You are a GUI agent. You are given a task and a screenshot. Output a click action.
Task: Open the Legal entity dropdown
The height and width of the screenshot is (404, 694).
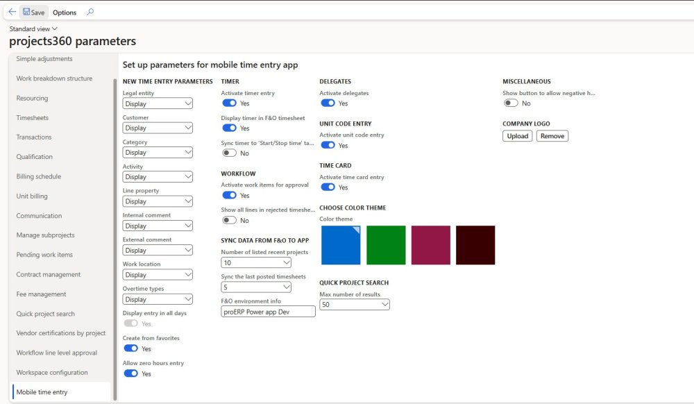(x=158, y=103)
